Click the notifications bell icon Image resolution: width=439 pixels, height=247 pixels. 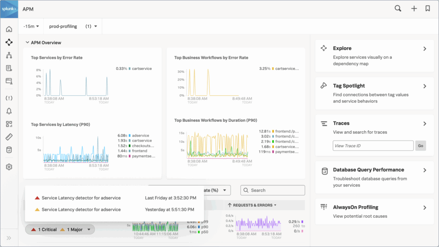[9, 111]
